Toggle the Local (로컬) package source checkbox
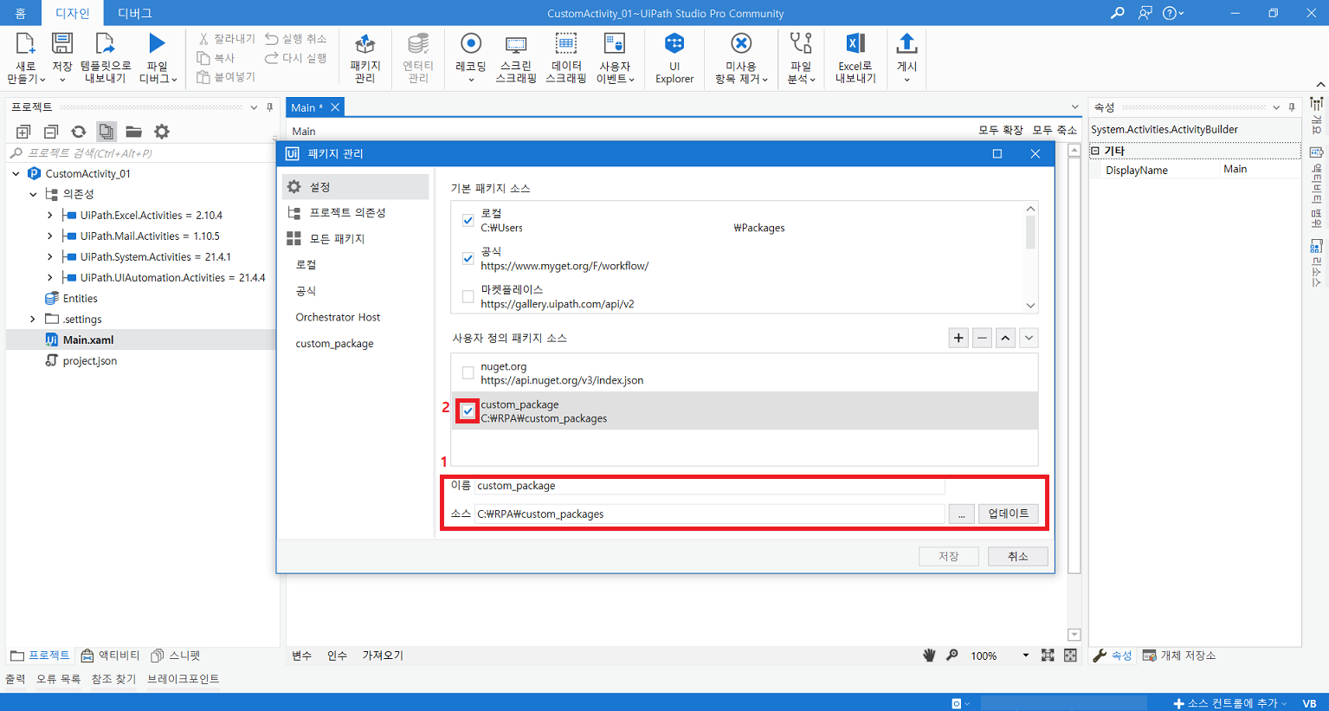 pyautogui.click(x=468, y=220)
